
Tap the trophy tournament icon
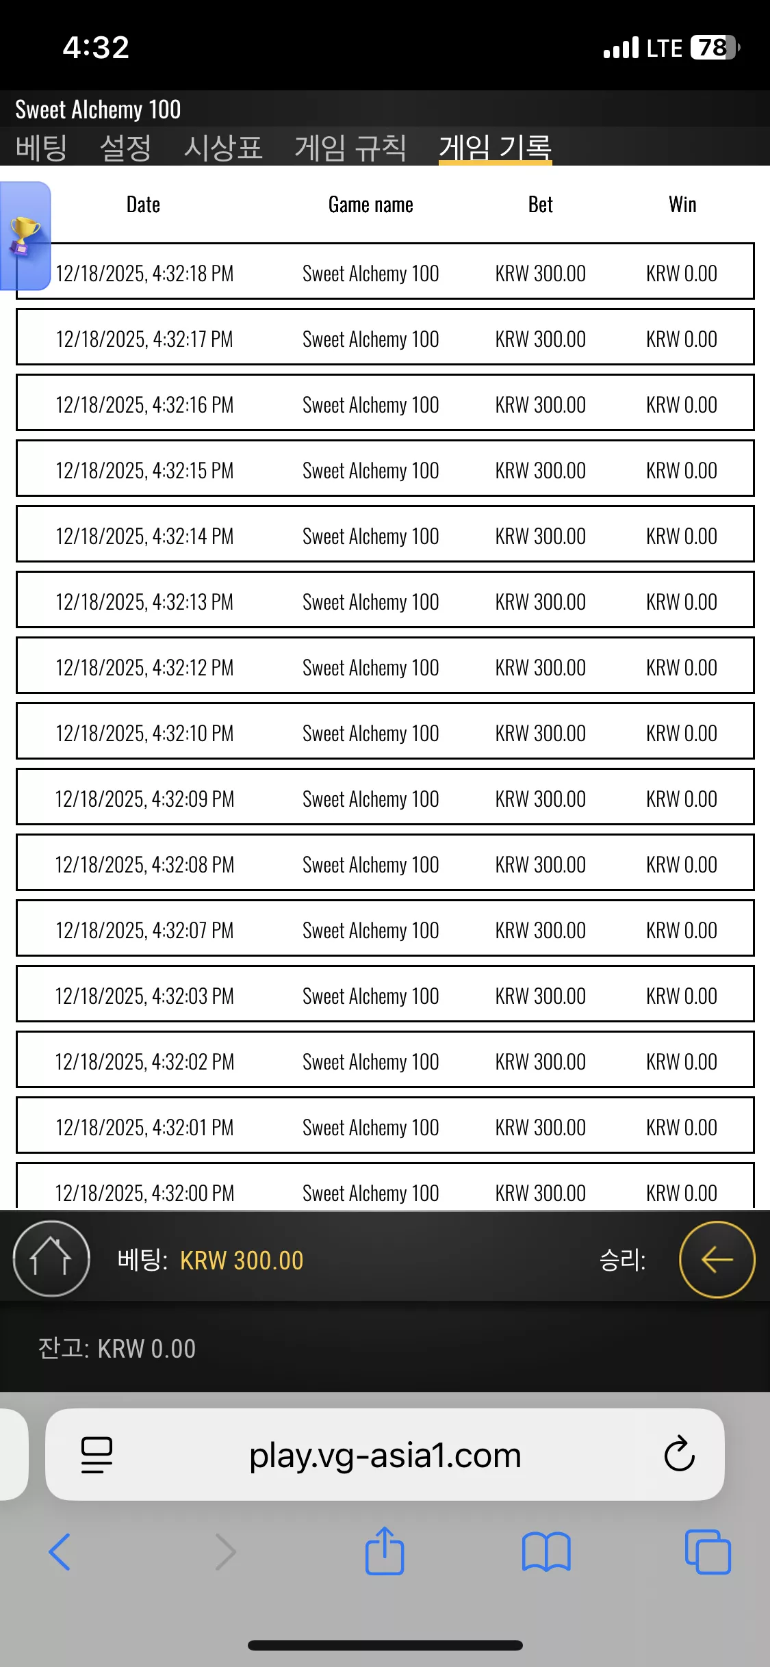tap(25, 236)
